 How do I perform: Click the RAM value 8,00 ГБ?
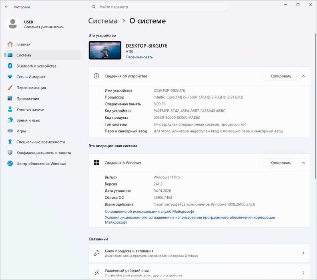(160, 104)
